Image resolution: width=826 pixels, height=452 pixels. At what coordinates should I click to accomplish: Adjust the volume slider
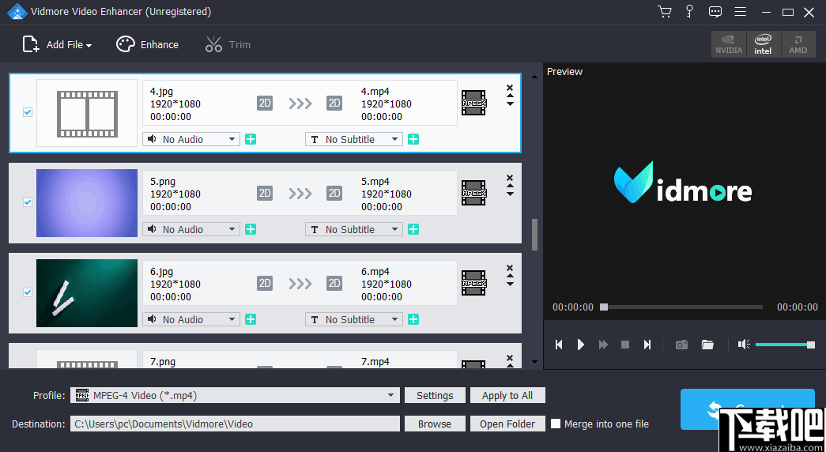[x=785, y=345]
